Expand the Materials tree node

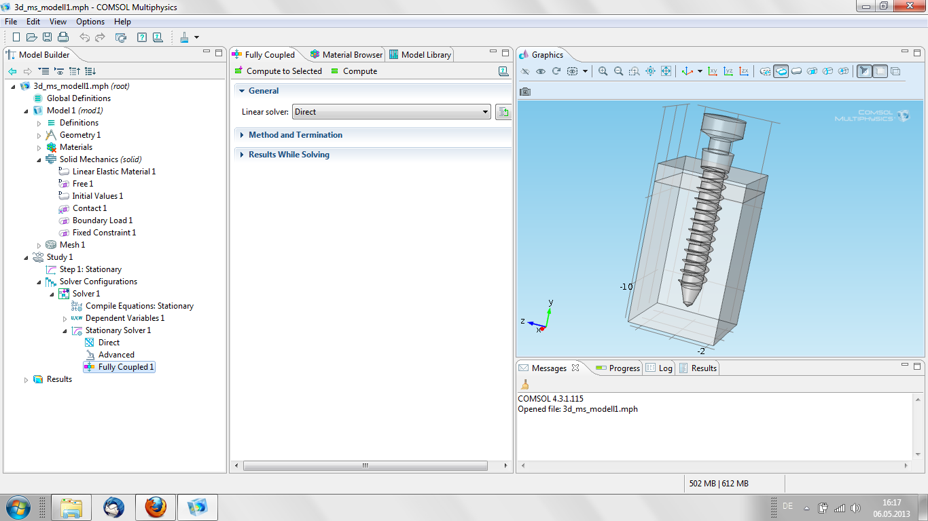(39, 147)
